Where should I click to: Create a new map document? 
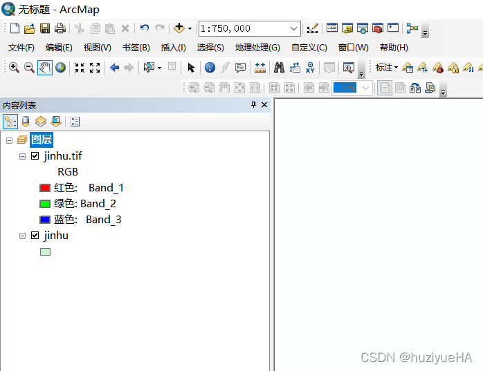(x=15, y=28)
